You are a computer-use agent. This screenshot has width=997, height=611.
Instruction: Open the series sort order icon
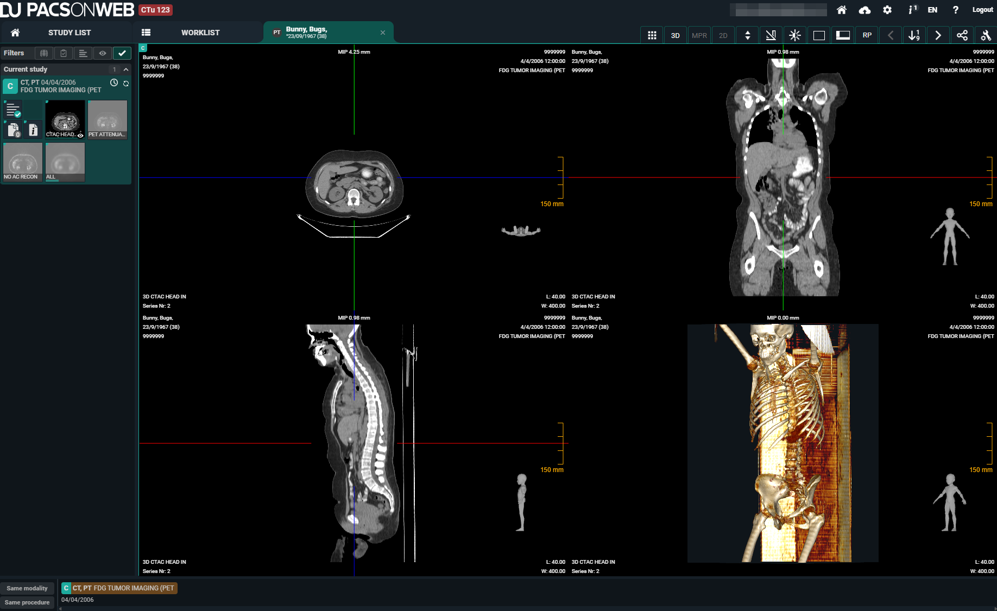(x=914, y=35)
